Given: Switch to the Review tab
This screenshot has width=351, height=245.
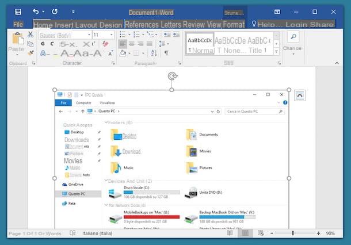Looking at the screenshot, I should 194,25.
